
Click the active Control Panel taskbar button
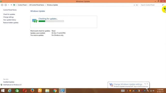[x=62, y=91]
